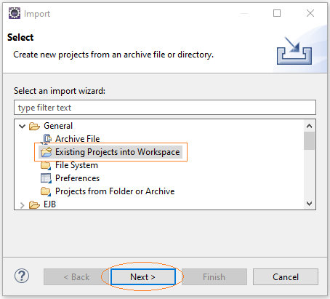
Task: Select Projects from Folder or Archive icon
Action: tap(46, 191)
